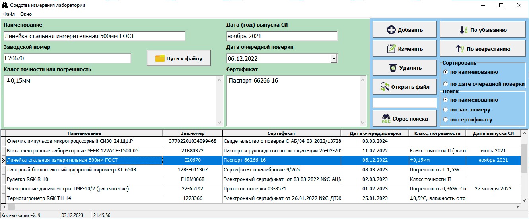
Task: Click the table vertical scrollbar
Action: [x=525, y=167]
